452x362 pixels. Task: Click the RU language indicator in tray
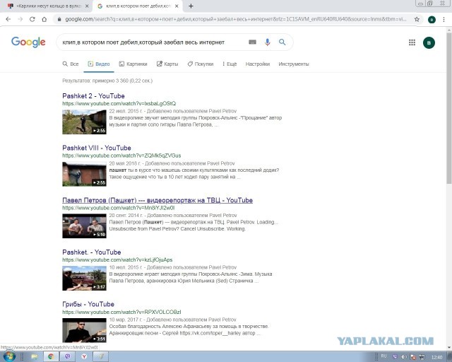383,356
